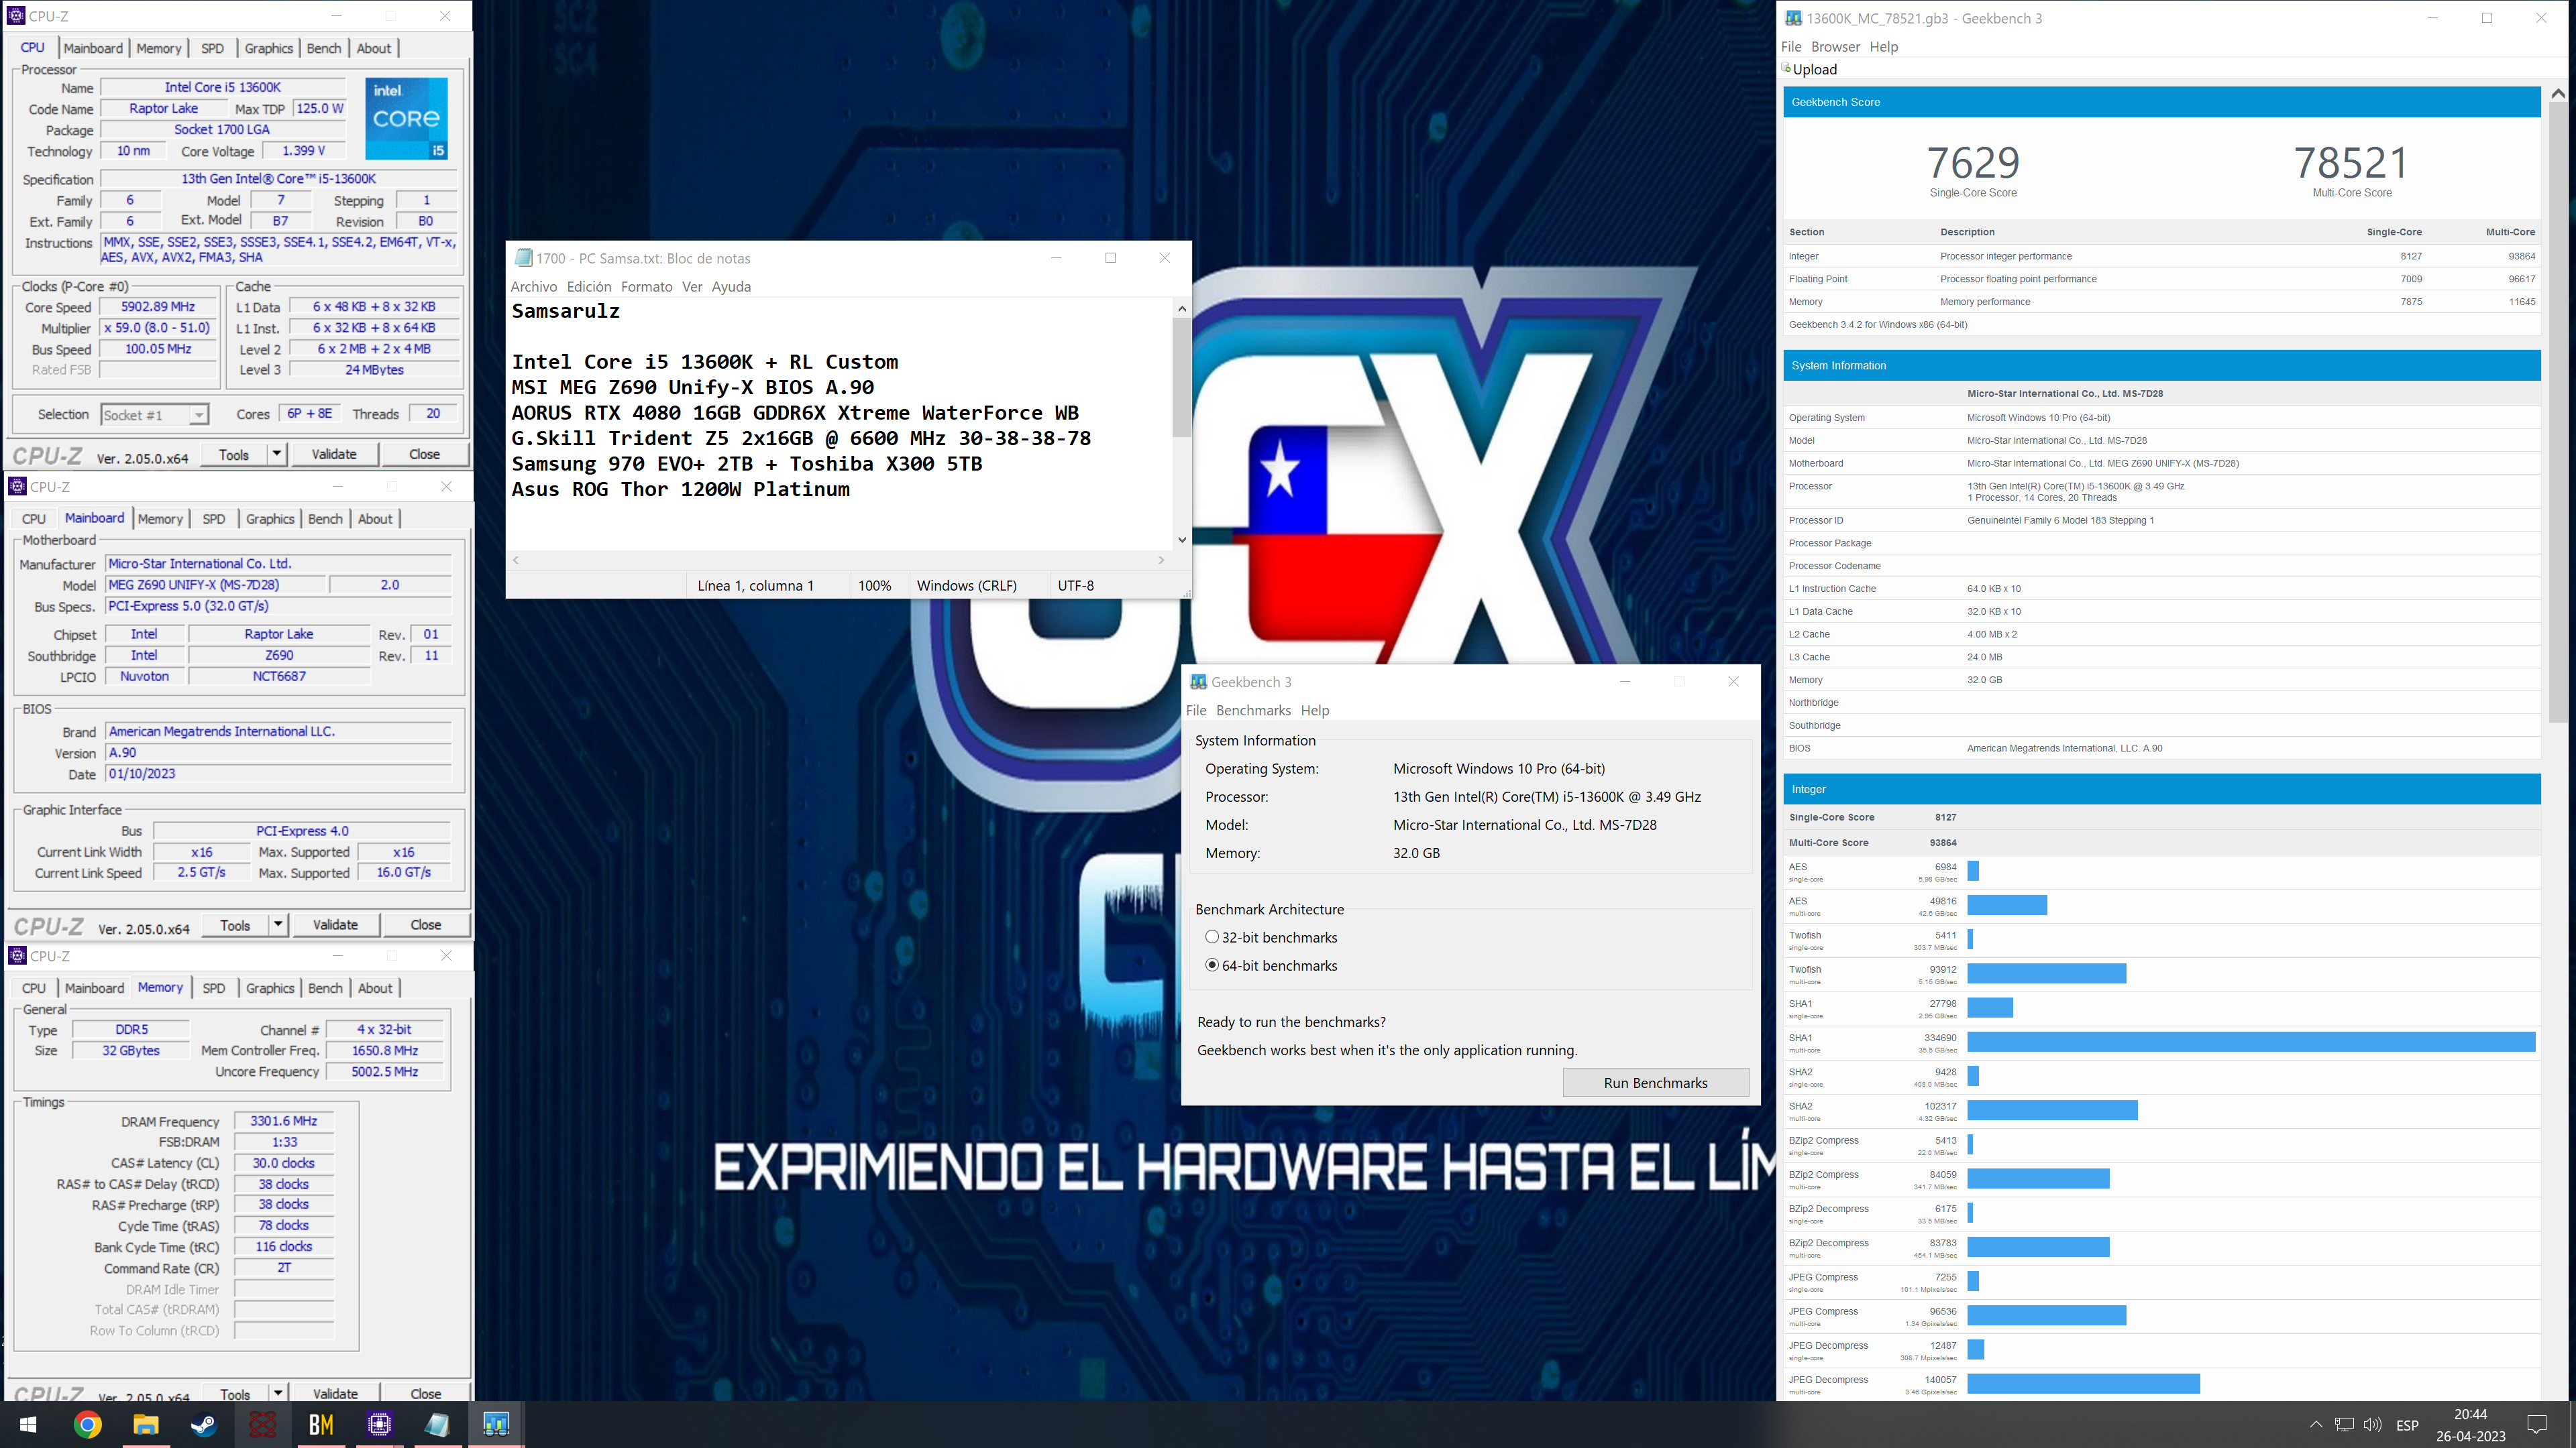Click the CPU-Z icon in the memory window title
The image size is (2576, 1448).
point(17,957)
